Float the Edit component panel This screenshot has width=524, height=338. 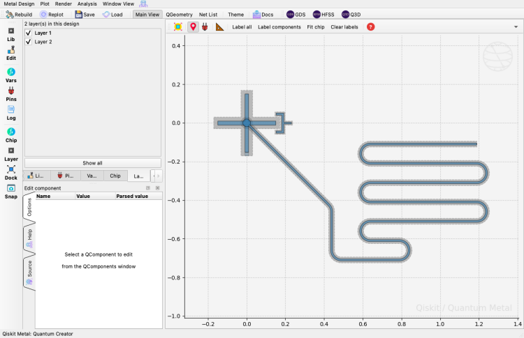tap(148, 188)
